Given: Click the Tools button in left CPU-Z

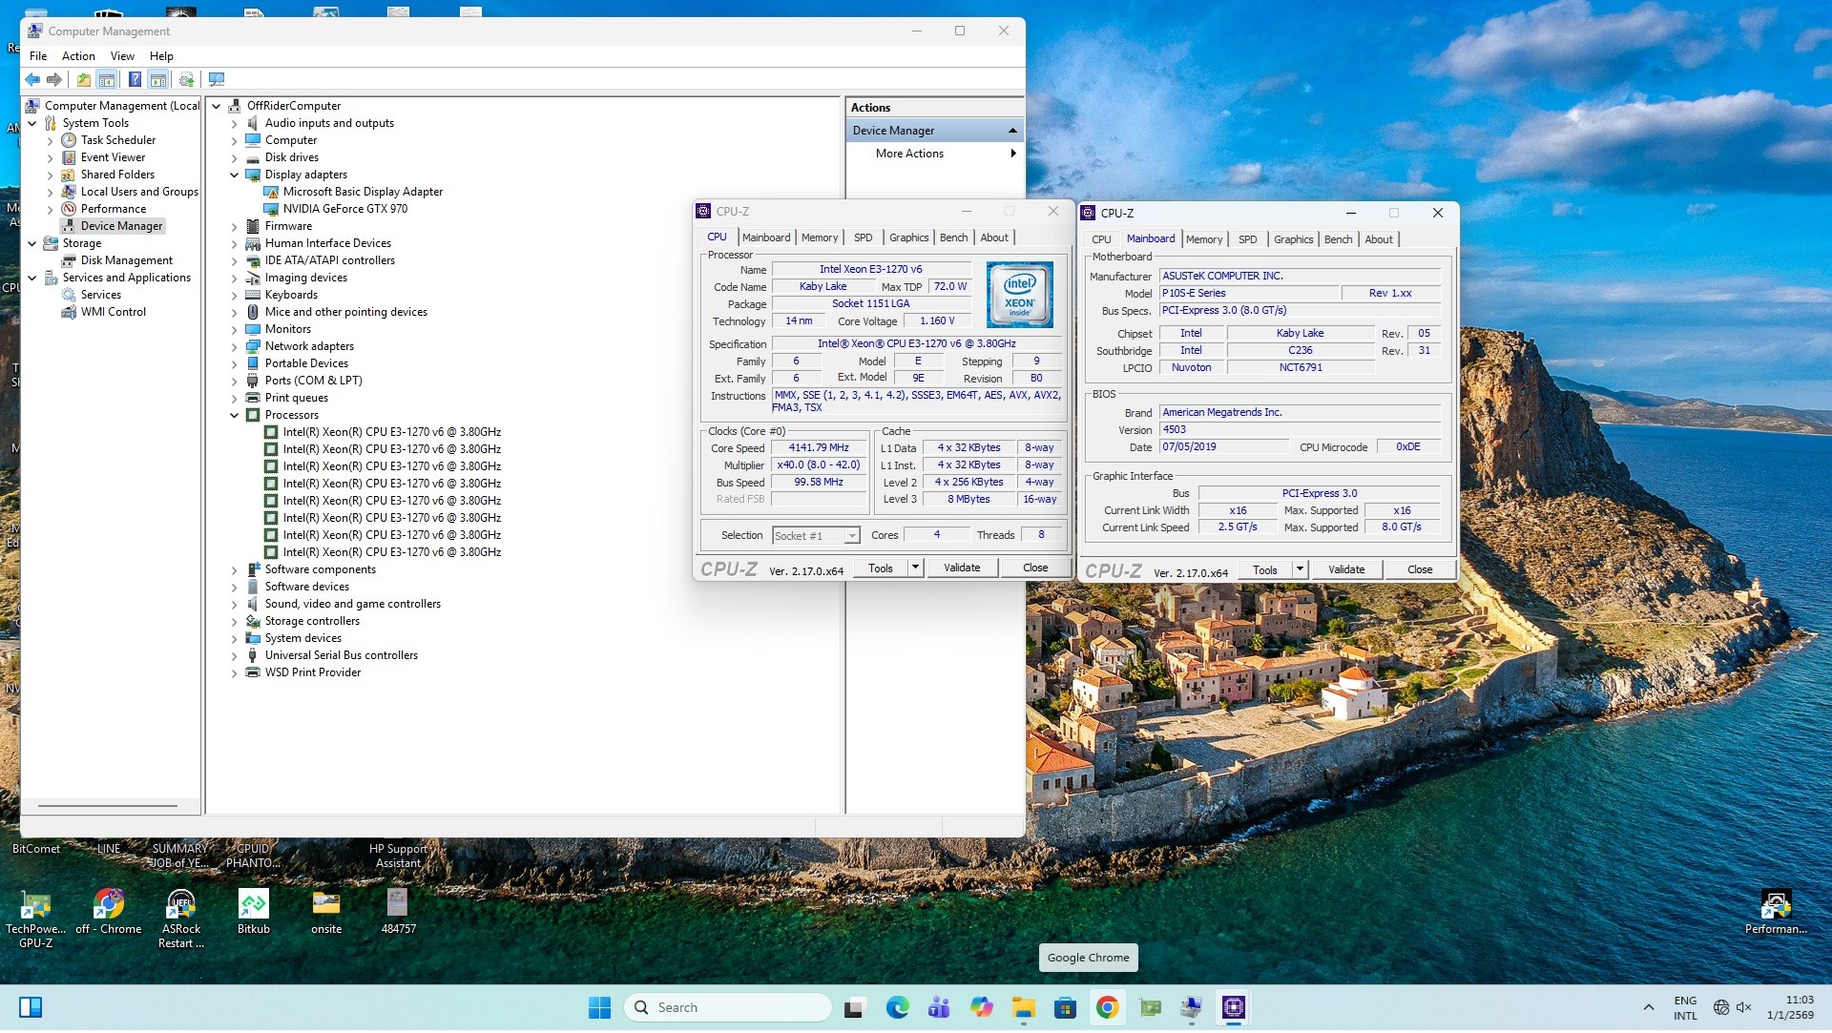Looking at the screenshot, I should pyautogui.click(x=881, y=568).
